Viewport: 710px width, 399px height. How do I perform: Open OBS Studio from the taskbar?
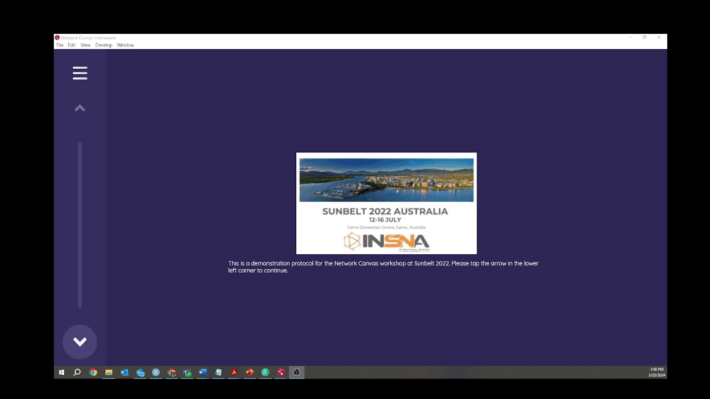[297, 372]
